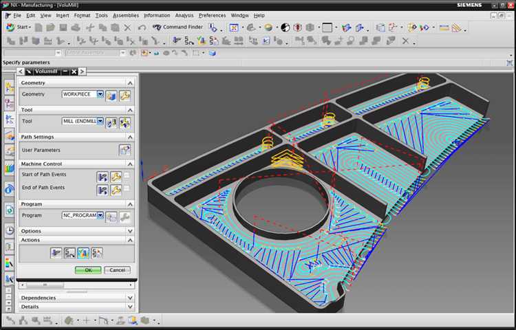Click the User Parameters edit icon
516x330 pixels.
pos(125,150)
